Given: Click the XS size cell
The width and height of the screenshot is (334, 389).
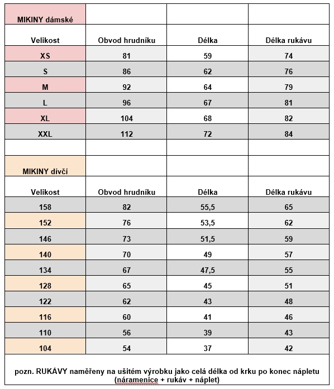Looking at the screenshot, I should point(45,54).
